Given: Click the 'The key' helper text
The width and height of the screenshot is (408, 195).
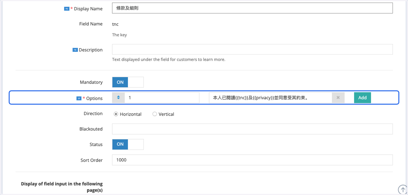Looking at the screenshot, I should [119, 35].
